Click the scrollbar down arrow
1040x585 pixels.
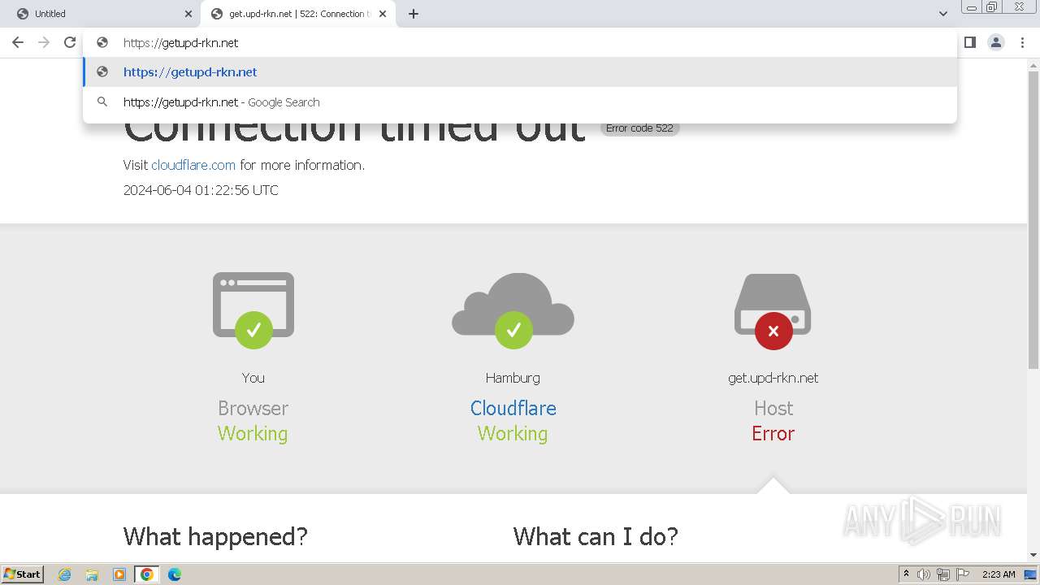click(1033, 555)
